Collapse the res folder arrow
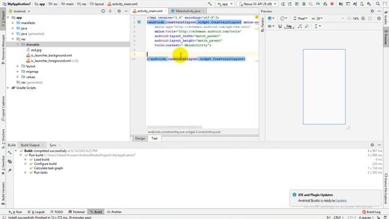 click(x=13, y=39)
